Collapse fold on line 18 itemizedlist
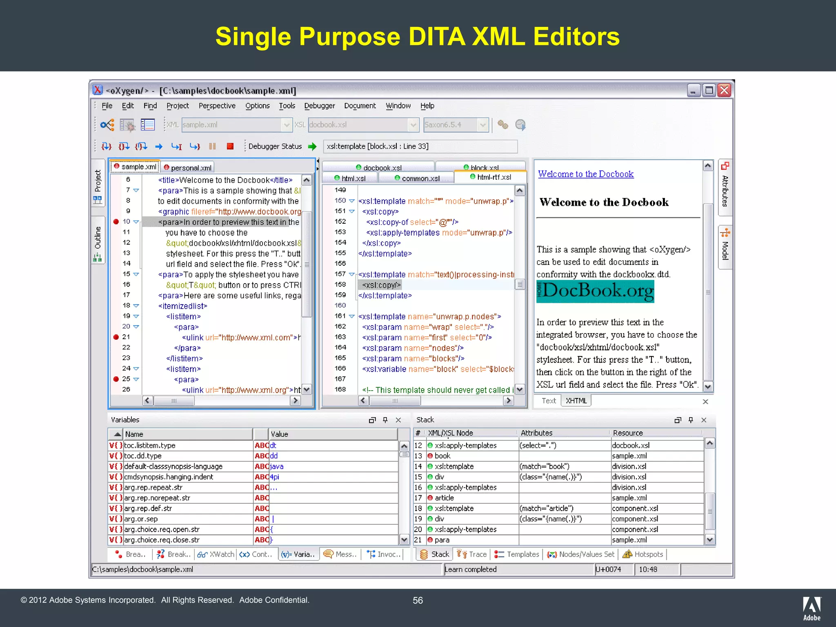 pos(136,306)
